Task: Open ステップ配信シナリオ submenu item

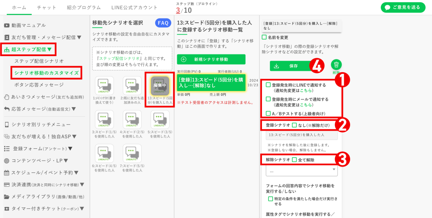Action: 39,61
